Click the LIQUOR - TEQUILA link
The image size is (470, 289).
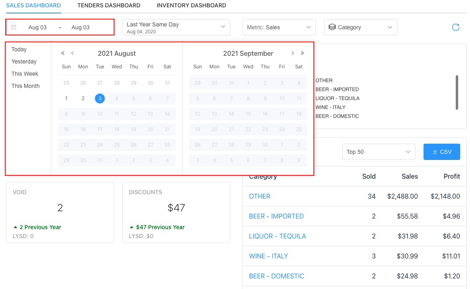277,236
